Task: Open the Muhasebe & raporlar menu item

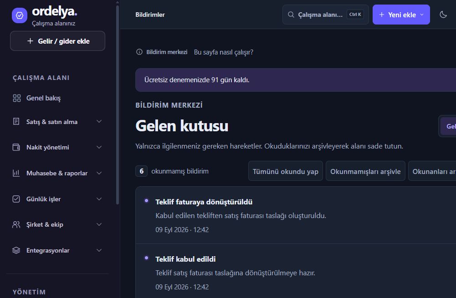Action: pos(57,173)
